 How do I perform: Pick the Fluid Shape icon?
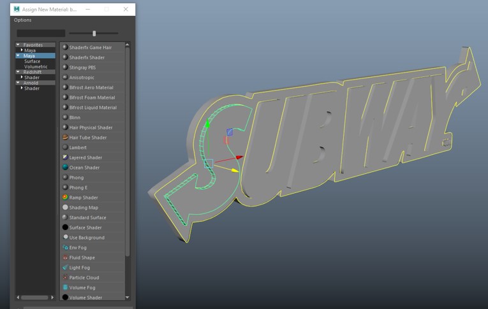[65, 257]
